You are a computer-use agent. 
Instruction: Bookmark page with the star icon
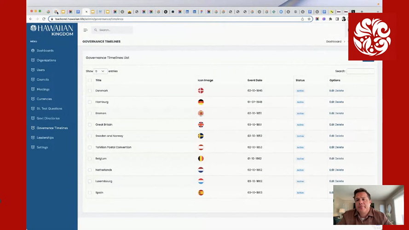(309, 19)
